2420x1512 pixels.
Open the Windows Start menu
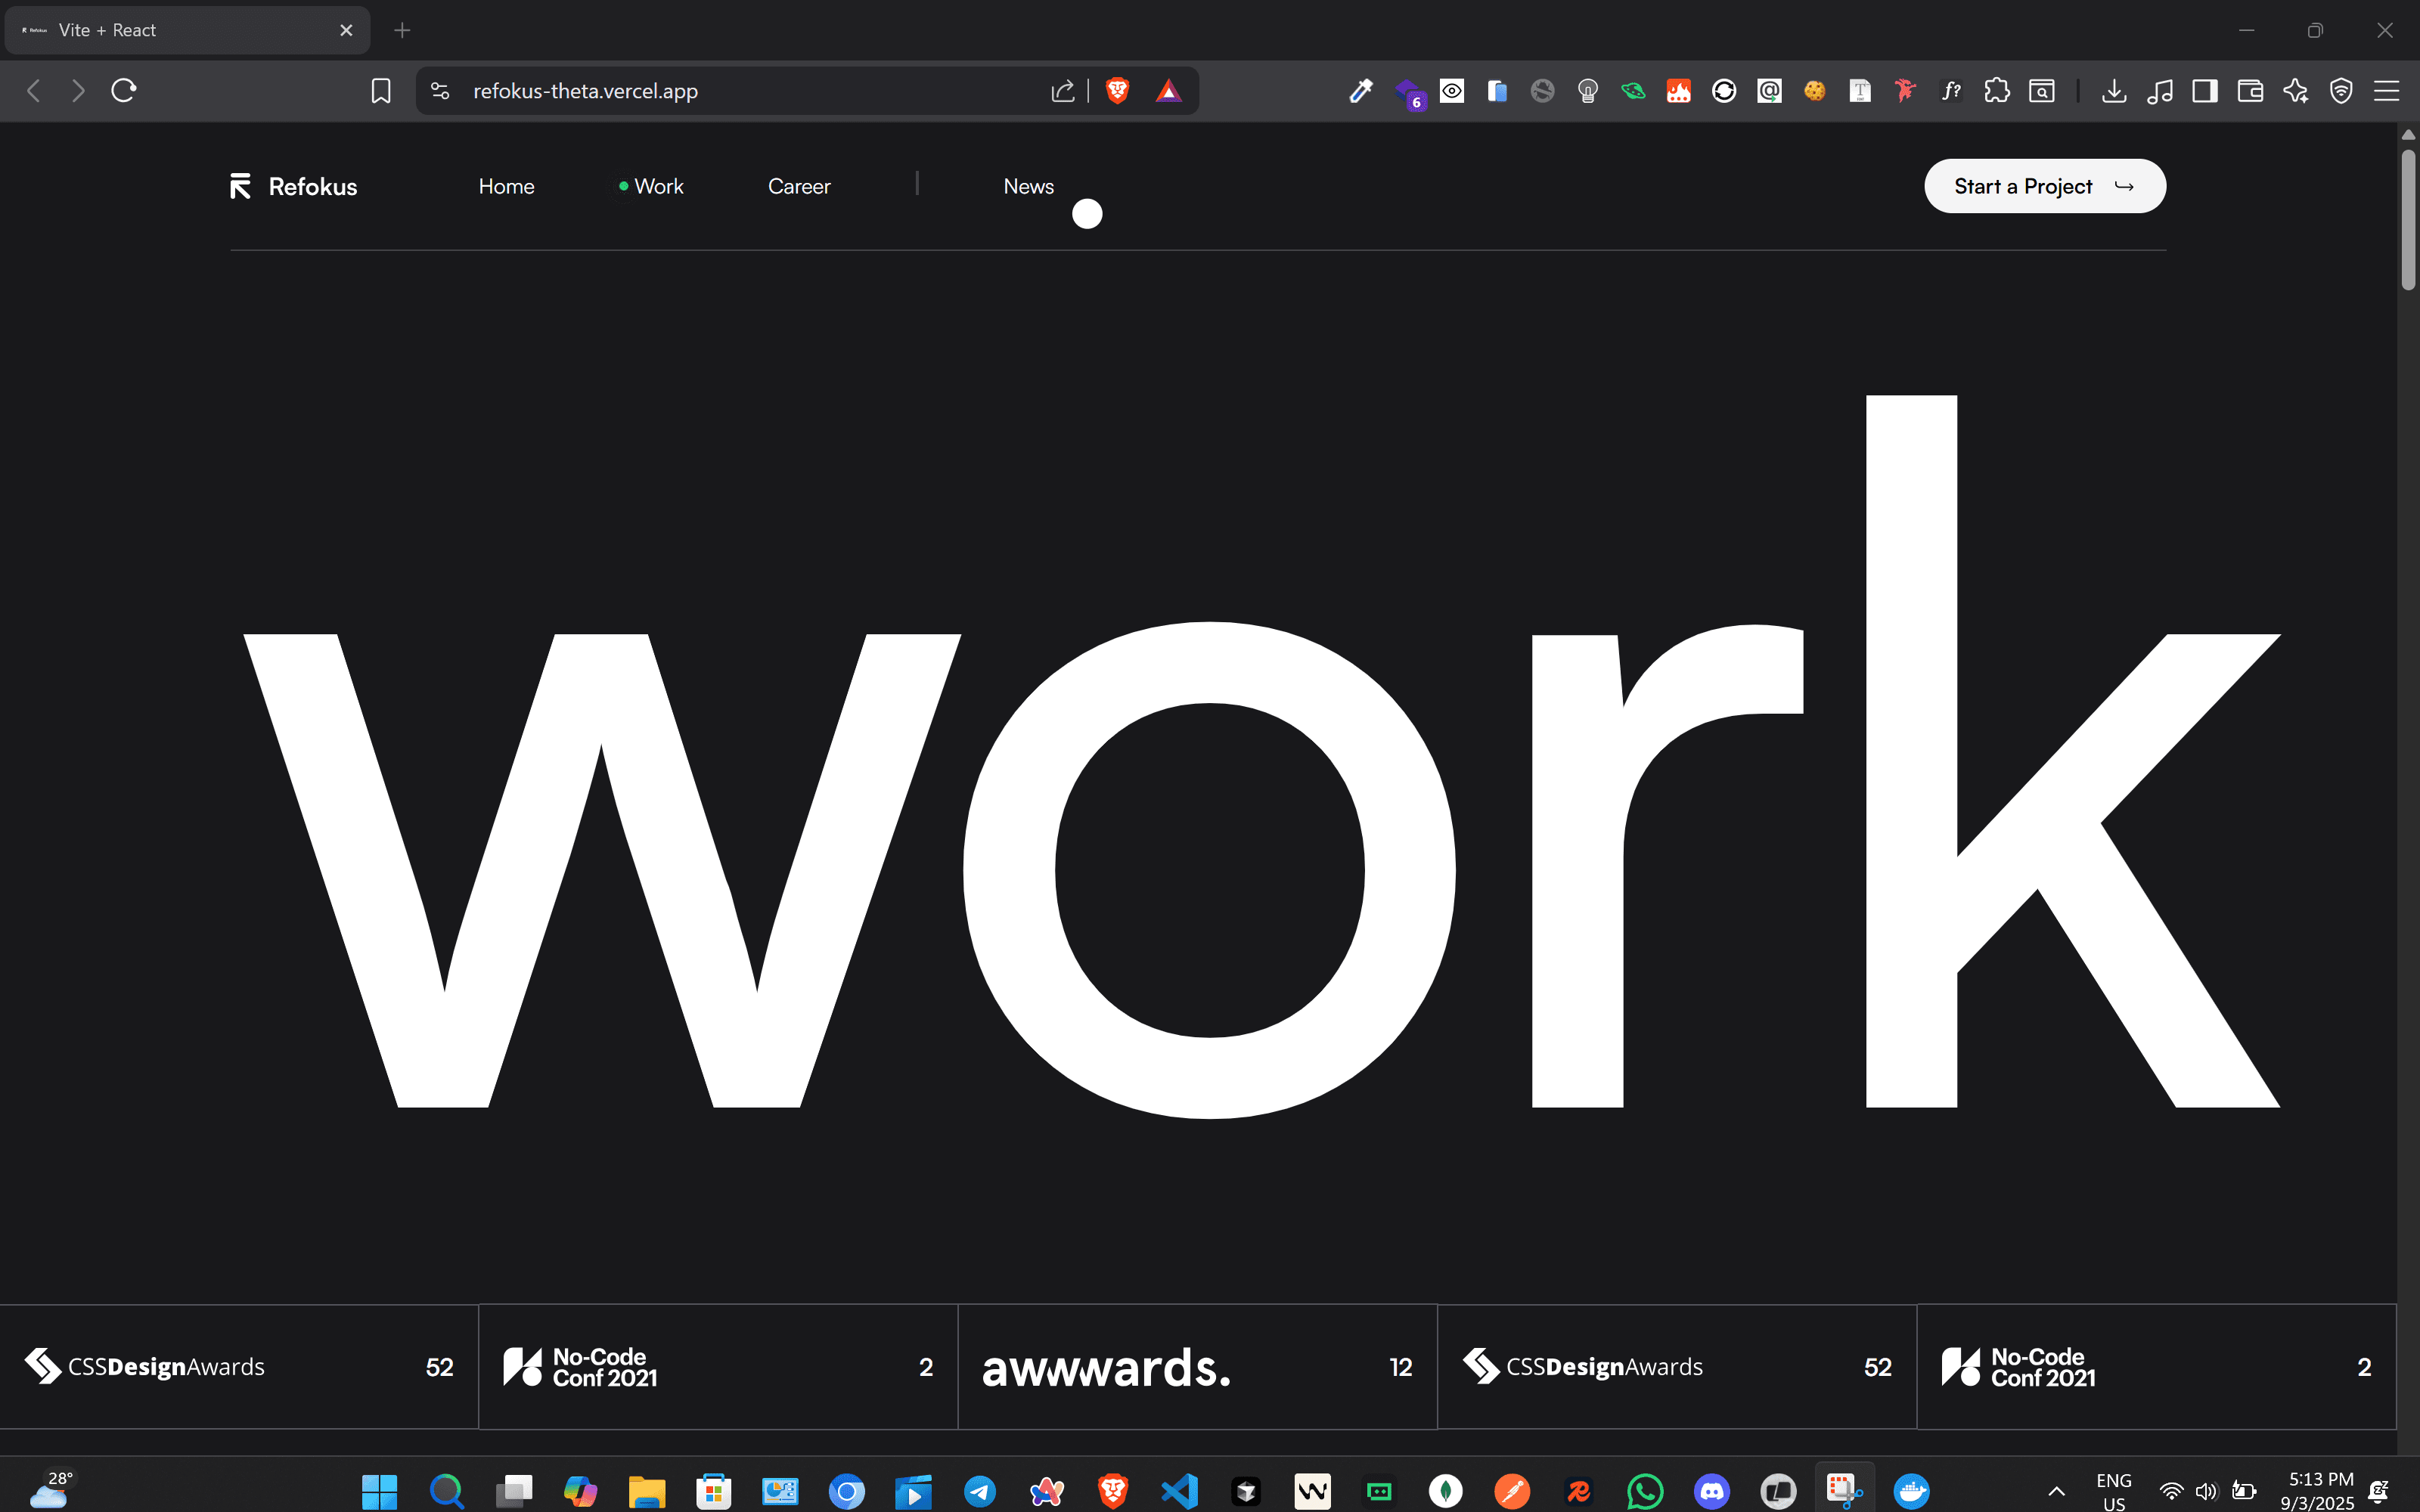(x=379, y=1491)
